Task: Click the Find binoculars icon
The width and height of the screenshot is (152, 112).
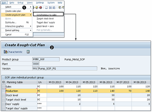Action: point(50,8)
